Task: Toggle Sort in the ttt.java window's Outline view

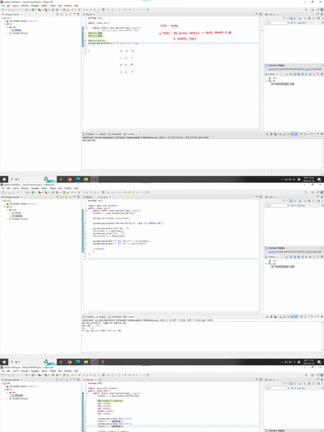Action: (294, 74)
